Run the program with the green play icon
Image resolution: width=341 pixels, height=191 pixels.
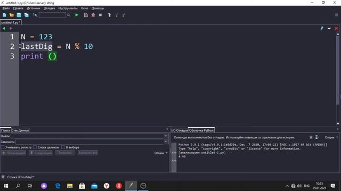(77, 15)
